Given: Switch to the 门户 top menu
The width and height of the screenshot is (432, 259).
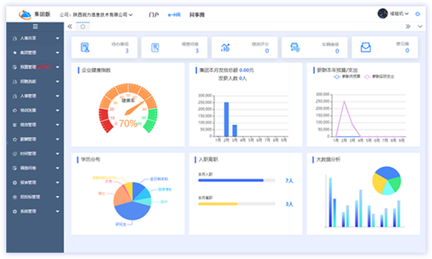Looking at the screenshot, I should click(154, 15).
